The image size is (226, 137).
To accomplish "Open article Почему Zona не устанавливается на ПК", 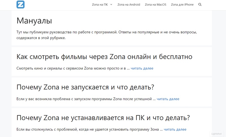I will pos(103,118).
